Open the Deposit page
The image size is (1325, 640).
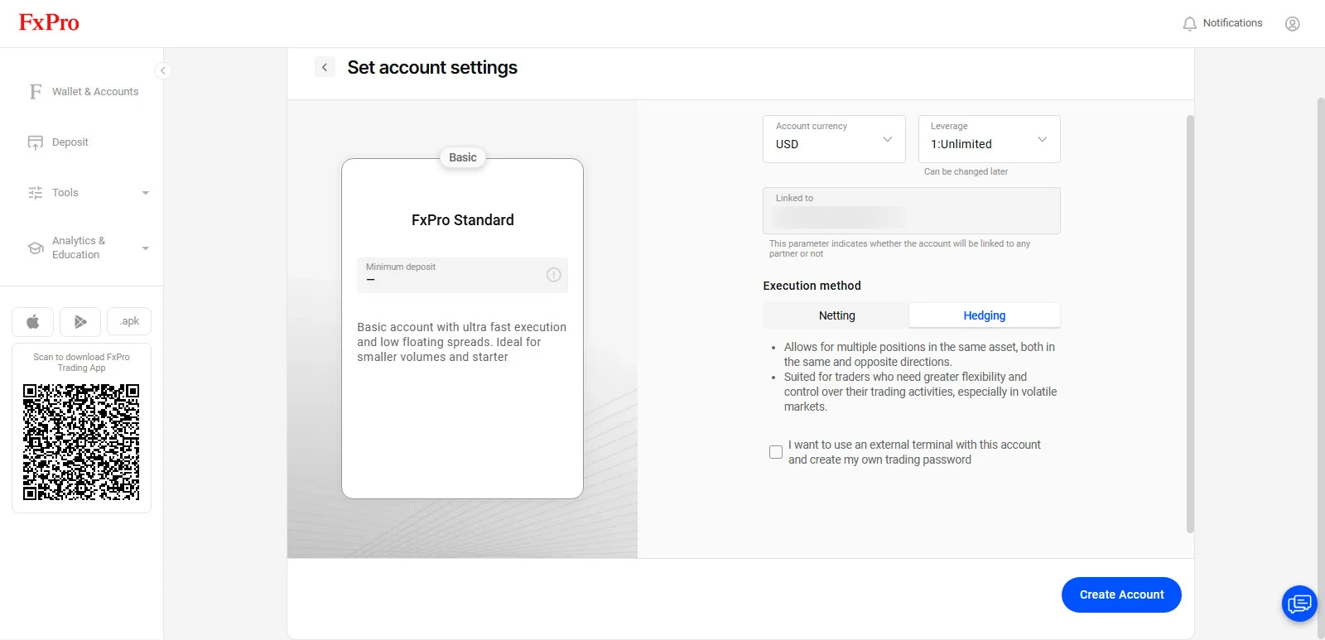pyautogui.click(x=58, y=142)
